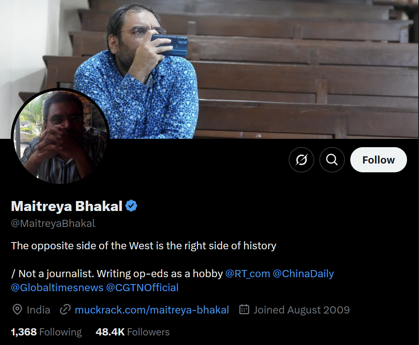
Task: View the 48.4K Followers list
Action: [133, 332]
